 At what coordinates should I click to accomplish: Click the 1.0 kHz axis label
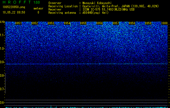tap(2, 49)
